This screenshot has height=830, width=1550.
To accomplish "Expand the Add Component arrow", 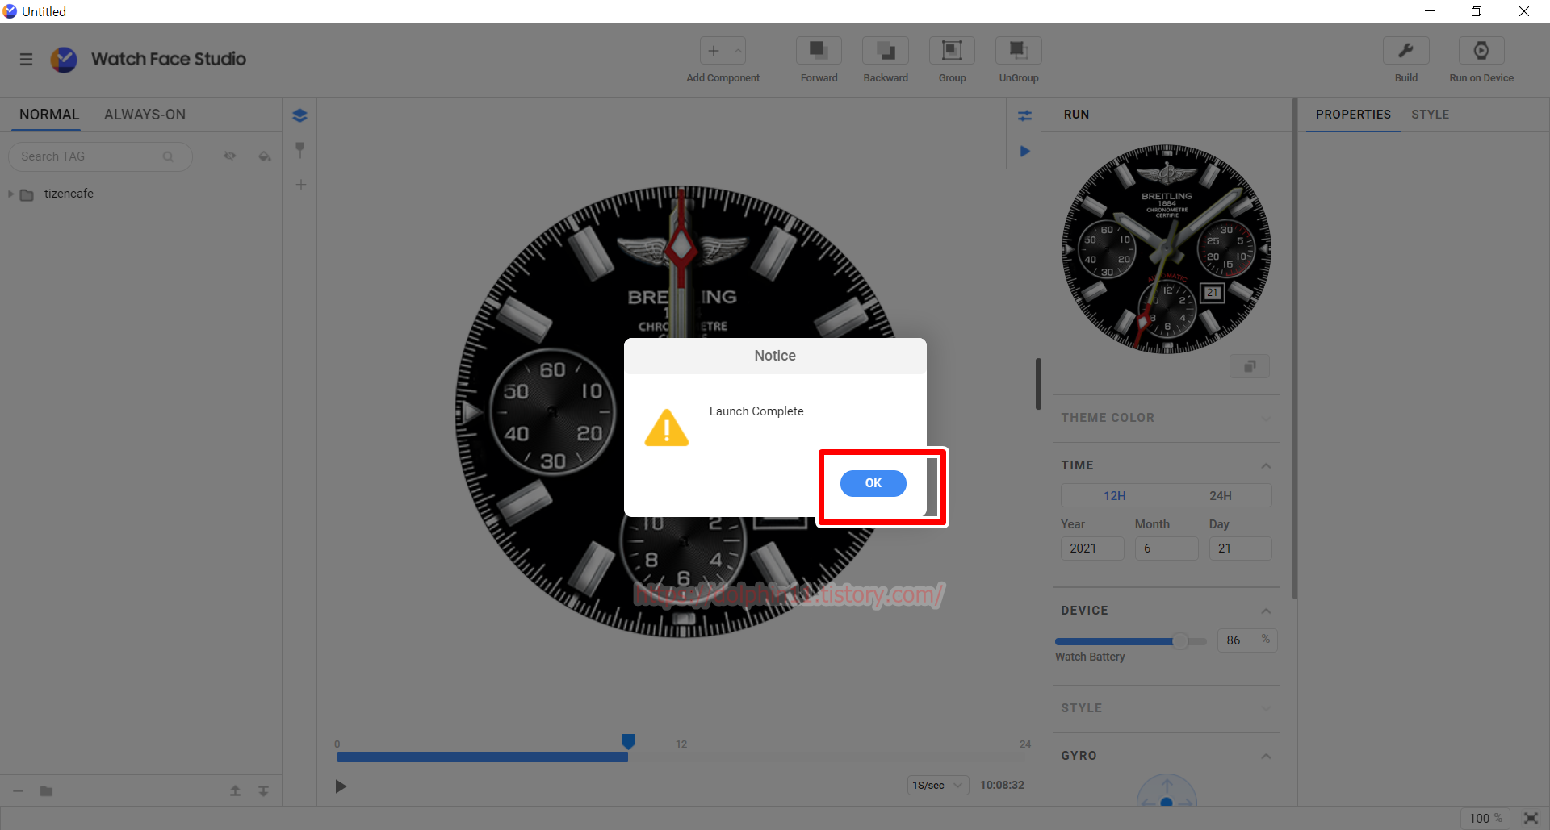I will coord(738,51).
